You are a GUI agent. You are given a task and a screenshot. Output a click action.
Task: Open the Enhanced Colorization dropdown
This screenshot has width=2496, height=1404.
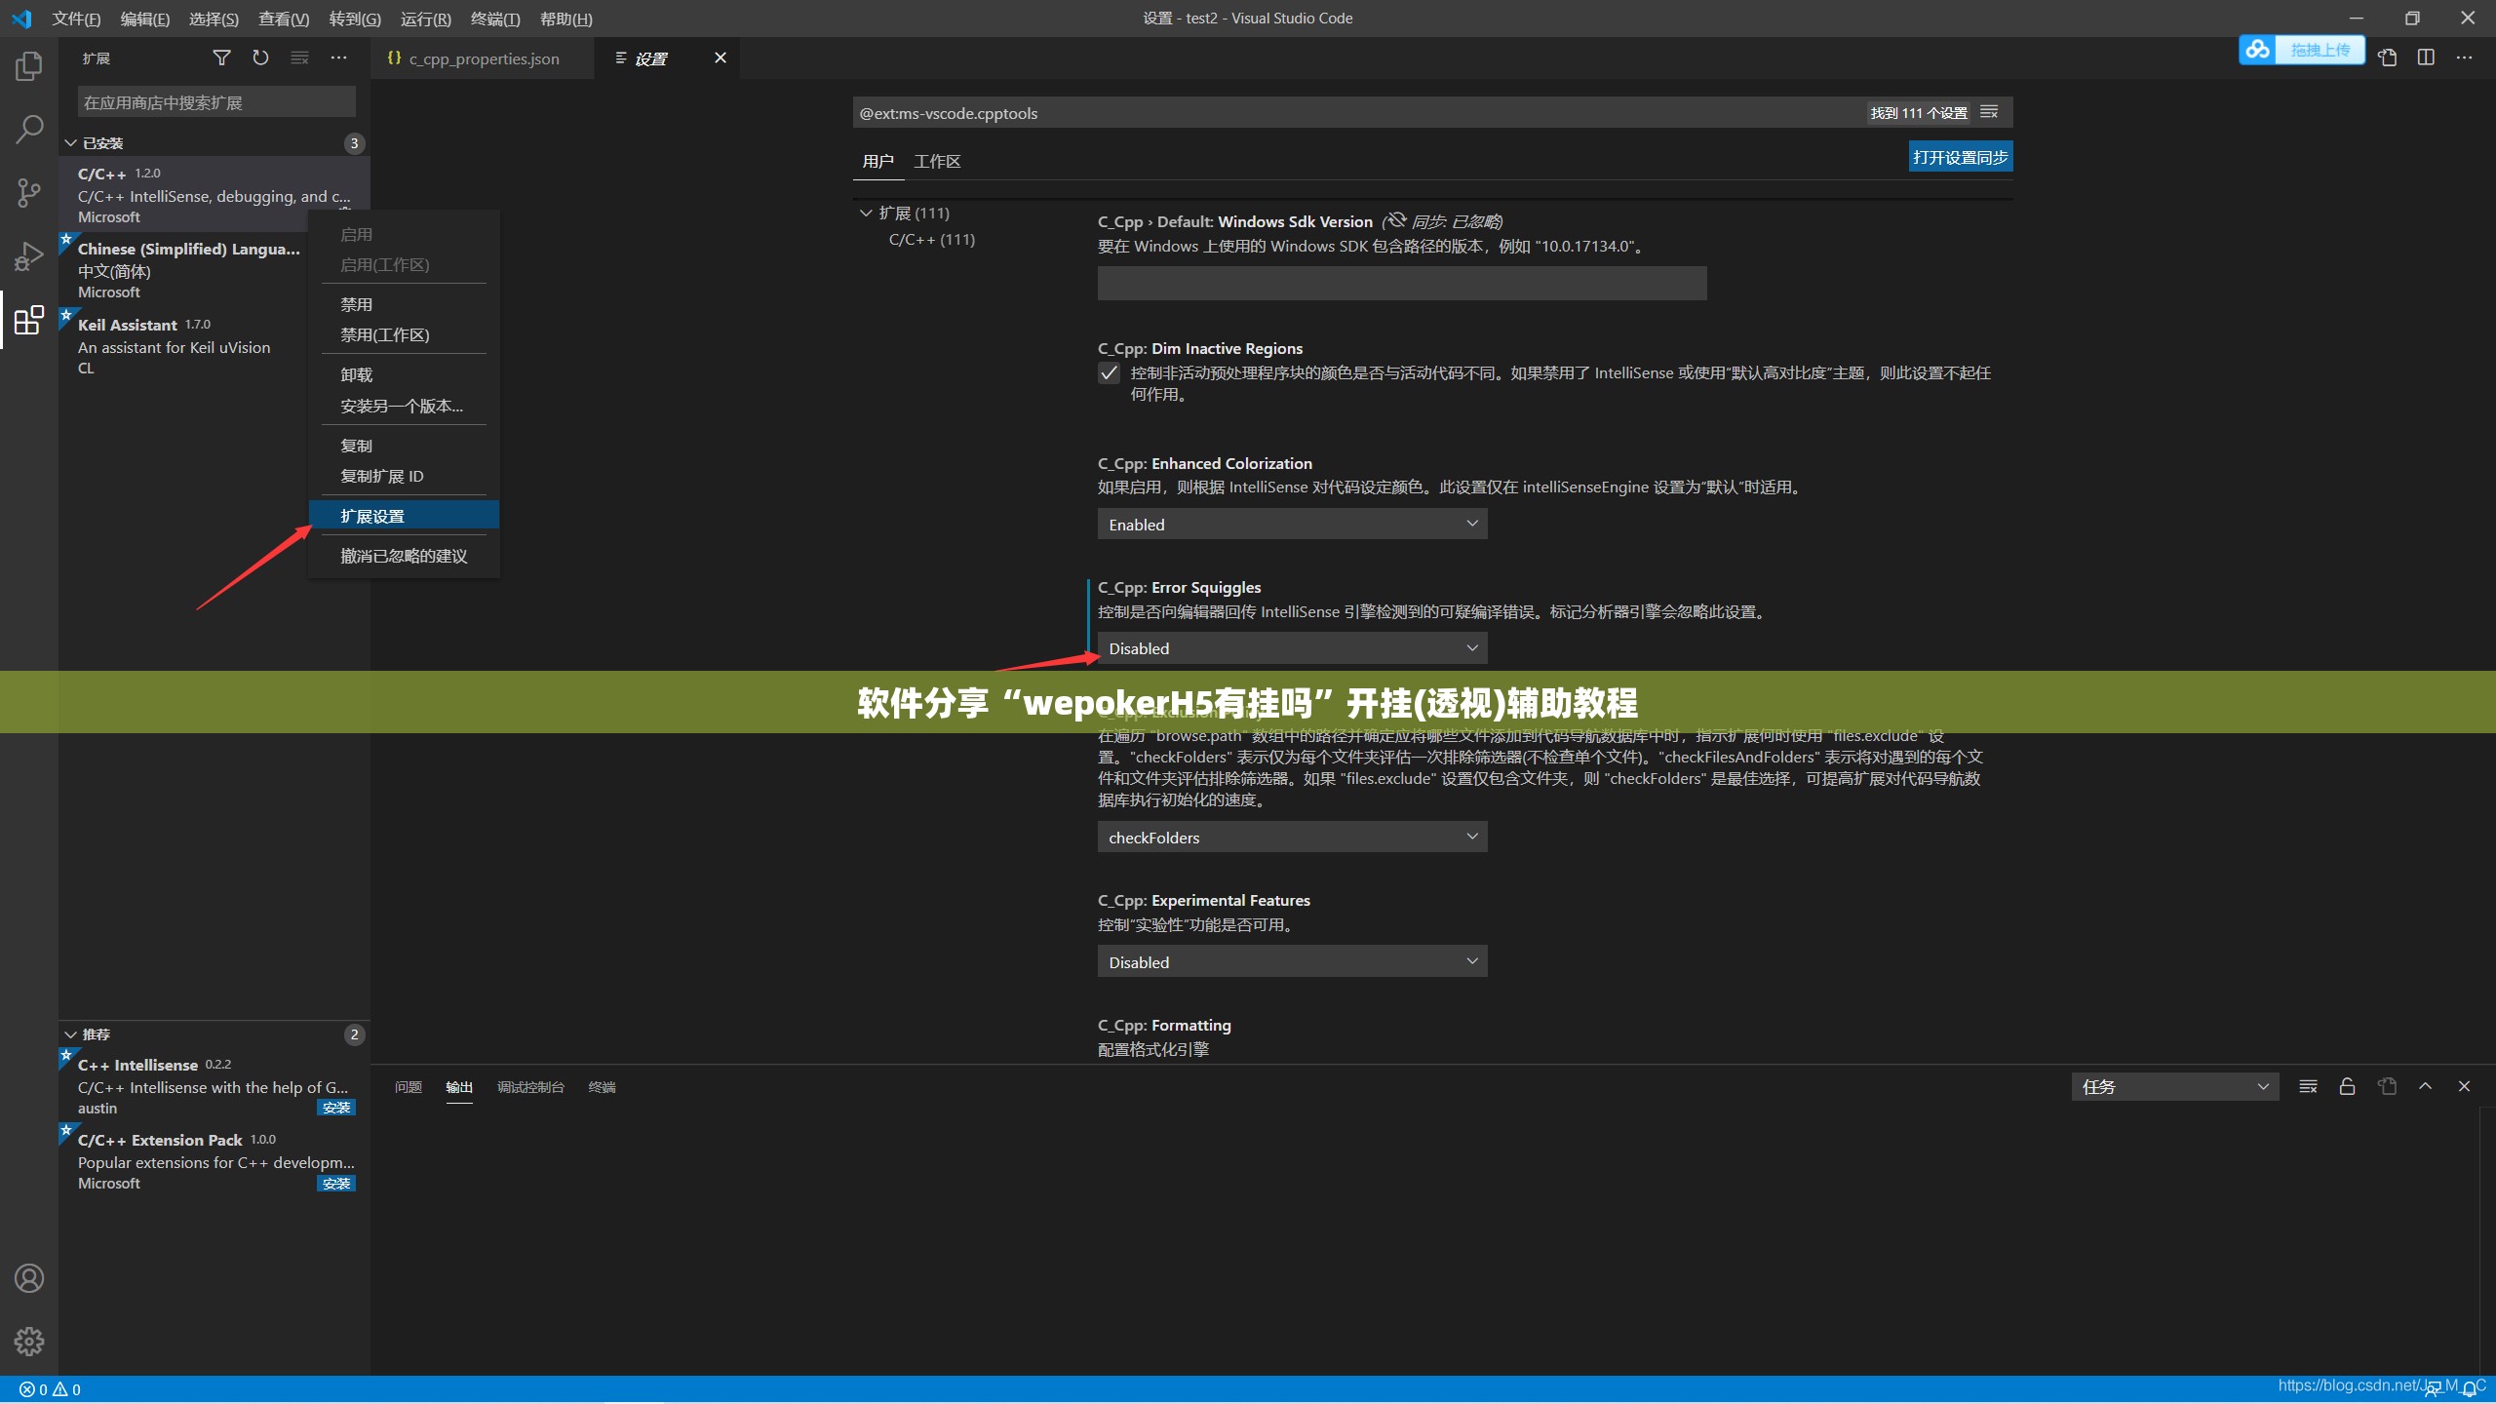(1292, 524)
